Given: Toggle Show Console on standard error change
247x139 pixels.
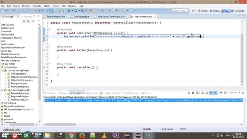Looking at the screenshot, I should [215, 93].
